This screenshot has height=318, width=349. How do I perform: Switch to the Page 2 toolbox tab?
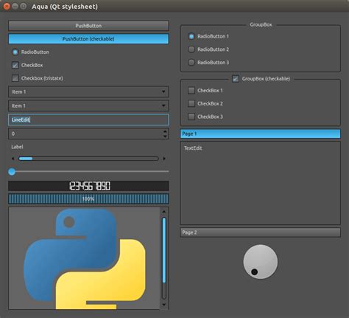point(260,232)
